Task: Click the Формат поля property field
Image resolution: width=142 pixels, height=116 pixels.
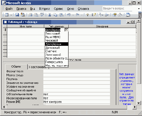Action: [77, 71]
